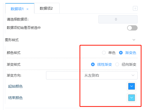Select the 数据项1 tab

17,9
